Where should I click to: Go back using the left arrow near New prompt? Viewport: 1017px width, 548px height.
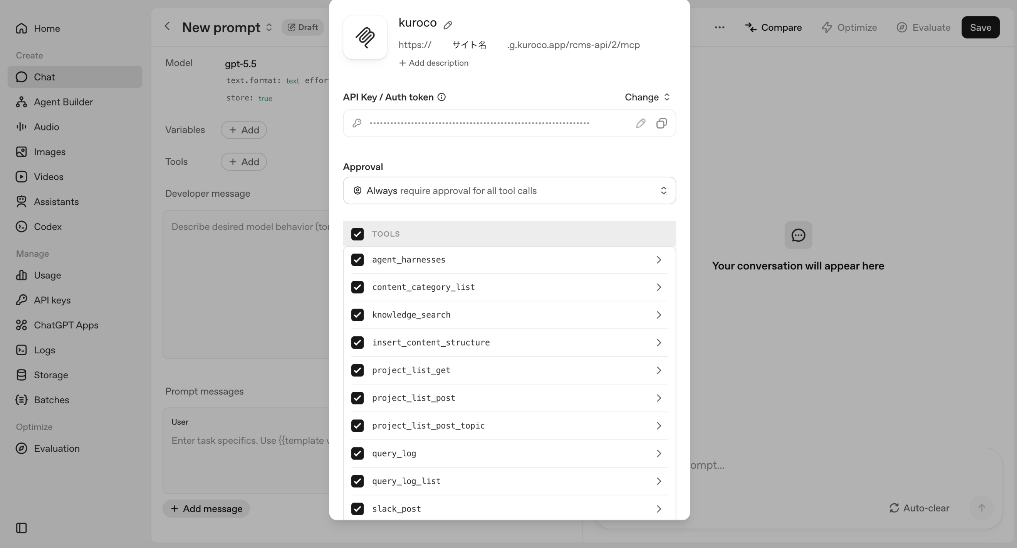(x=167, y=26)
